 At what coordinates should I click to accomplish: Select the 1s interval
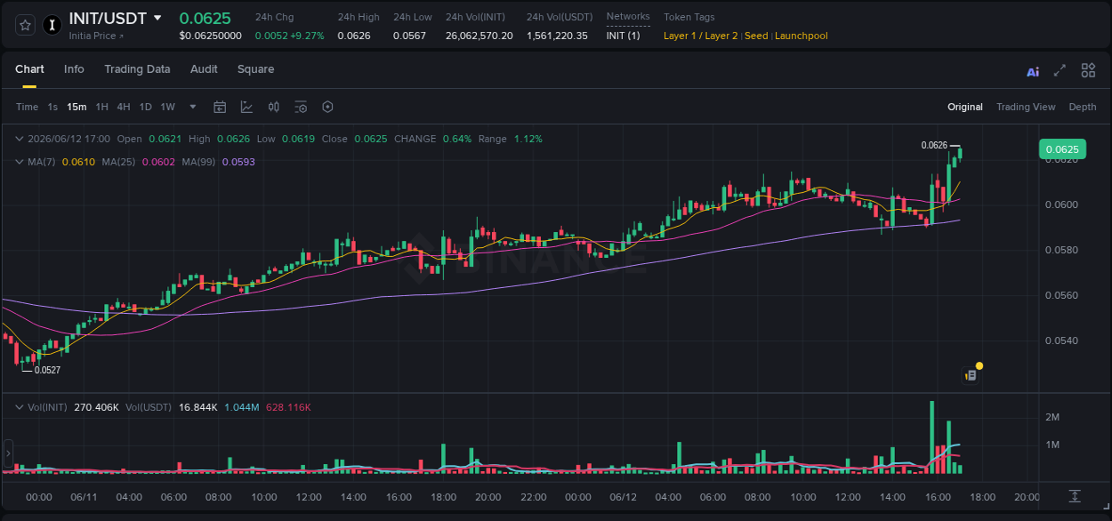click(x=52, y=107)
